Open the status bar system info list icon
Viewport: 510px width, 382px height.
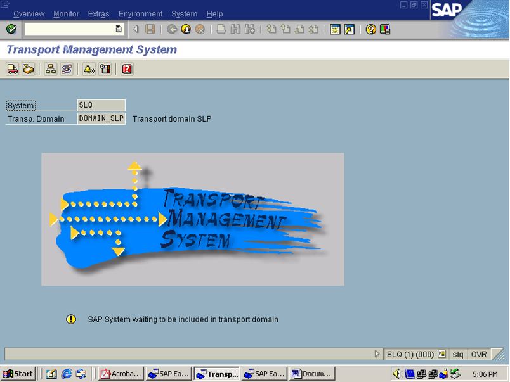click(441, 353)
